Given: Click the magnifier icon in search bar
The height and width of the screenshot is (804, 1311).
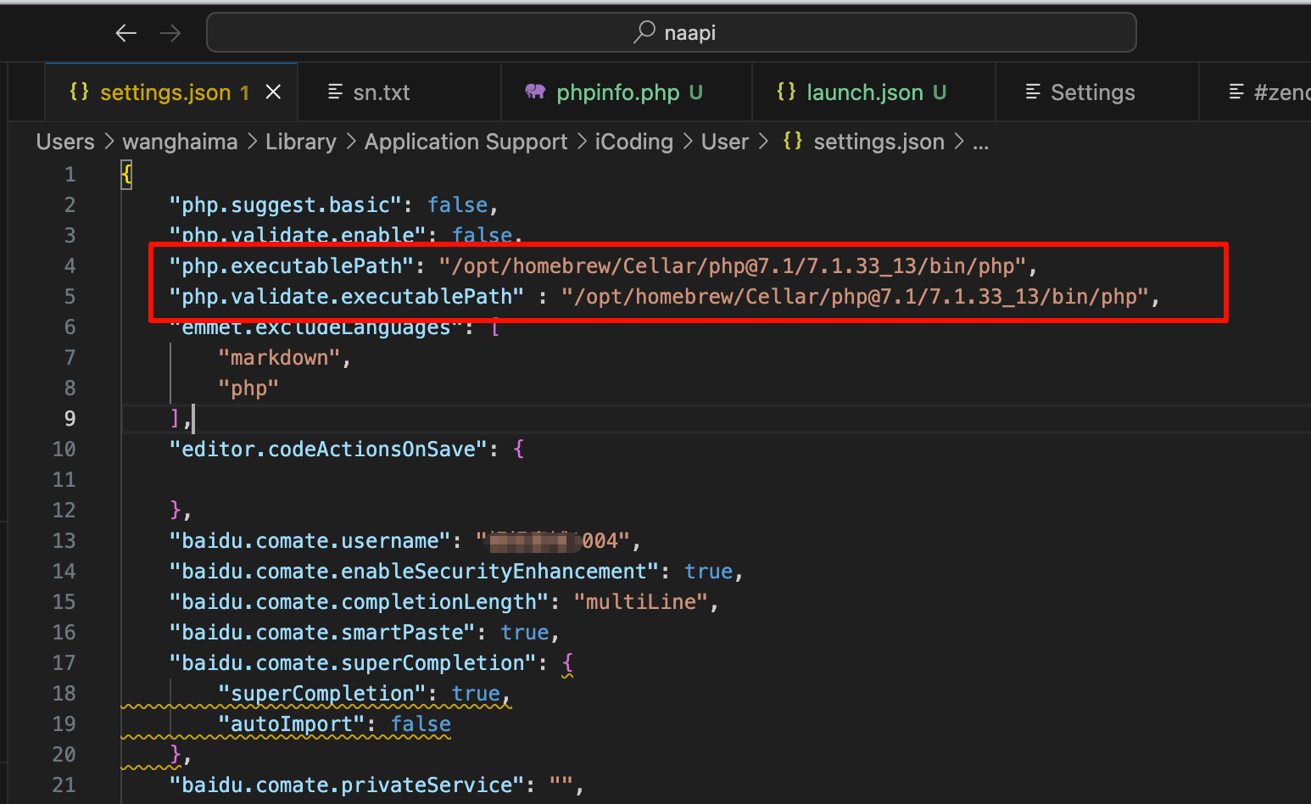Looking at the screenshot, I should [x=644, y=32].
